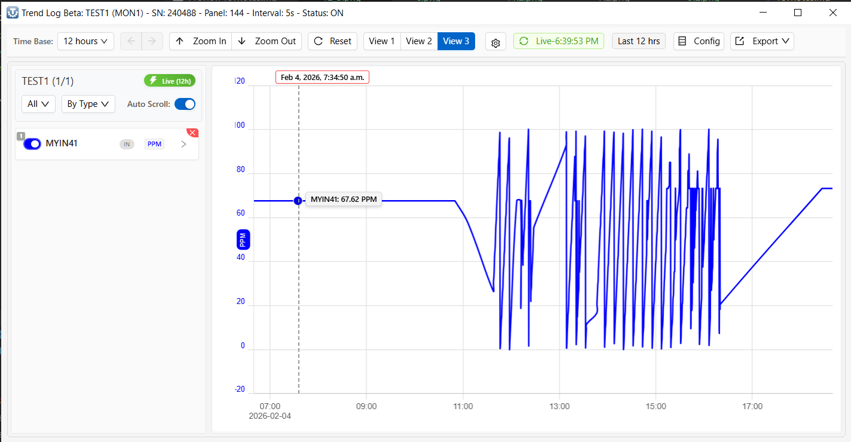Reset the chart view
The width and height of the screenshot is (851, 442).
[x=333, y=41]
